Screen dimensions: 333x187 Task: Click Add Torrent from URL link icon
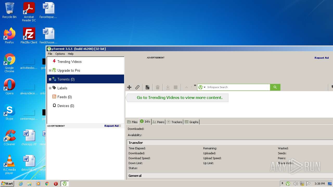tap(137, 87)
